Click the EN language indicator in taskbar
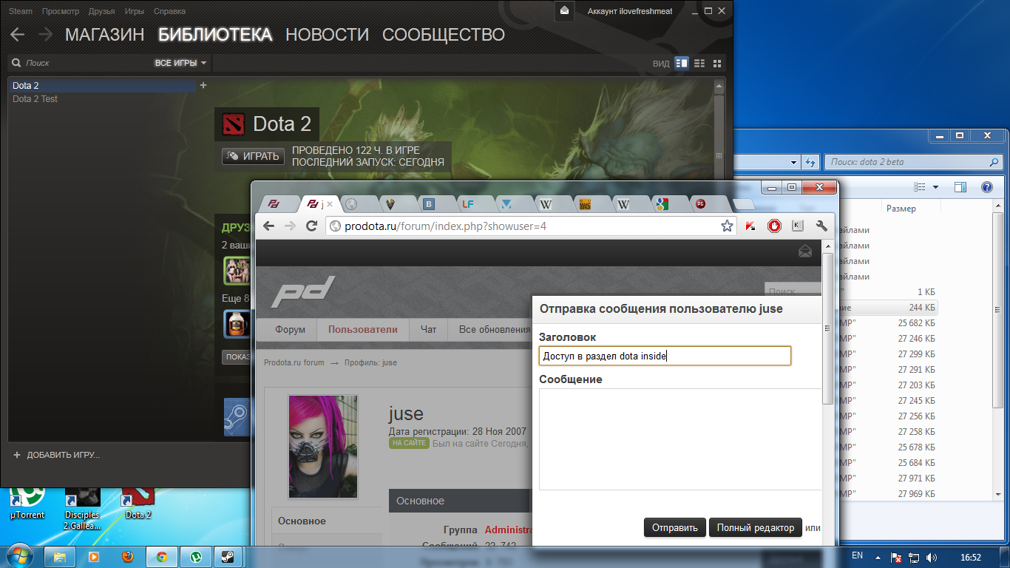 [x=857, y=555]
